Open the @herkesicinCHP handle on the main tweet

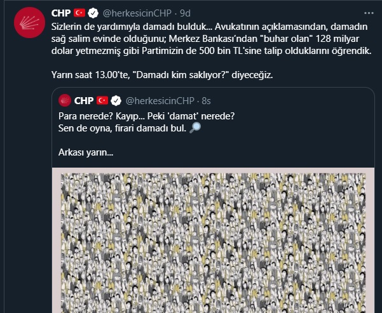click(137, 13)
